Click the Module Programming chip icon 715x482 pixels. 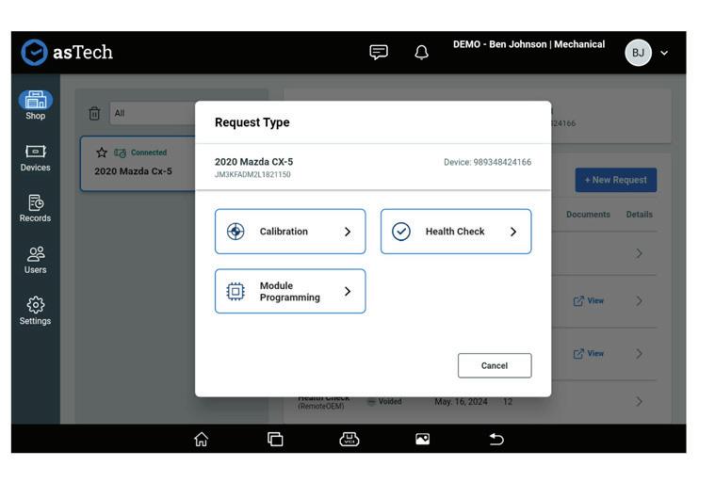236,291
